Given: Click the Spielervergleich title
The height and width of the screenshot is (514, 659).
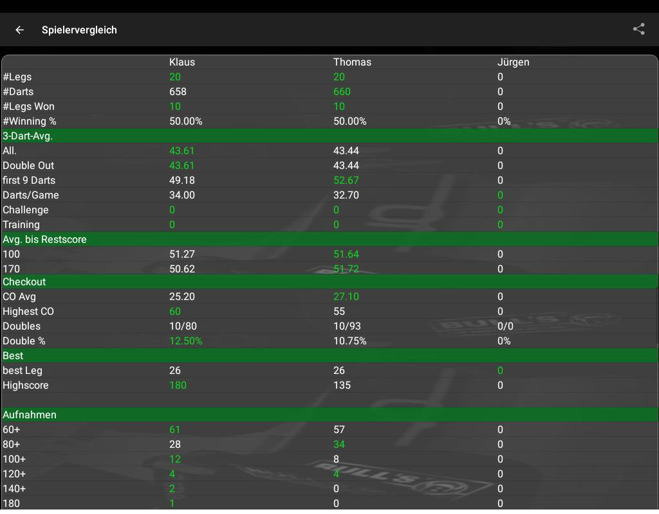Looking at the screenshot, I should coord(79,30).
